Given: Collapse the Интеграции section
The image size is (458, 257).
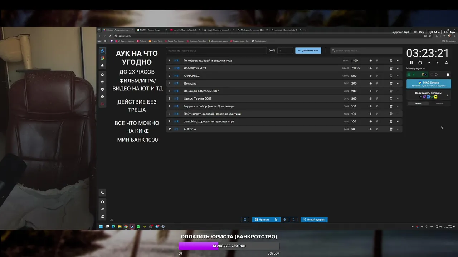Looking at the screenshot, I should click(x=416, y=69).
